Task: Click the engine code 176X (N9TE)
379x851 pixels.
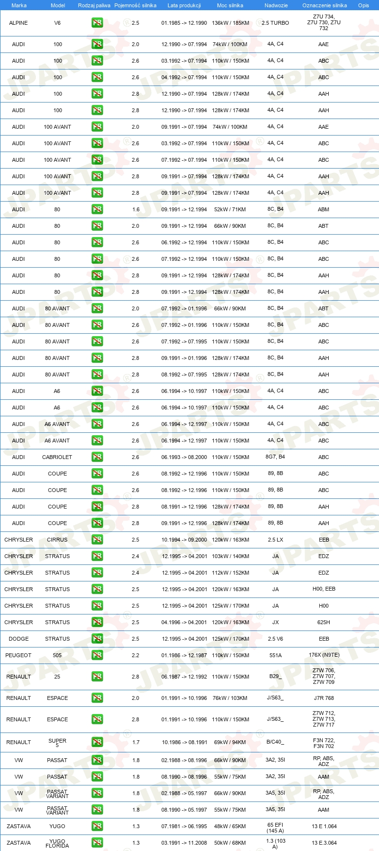Action: click(x=324, y=655)
